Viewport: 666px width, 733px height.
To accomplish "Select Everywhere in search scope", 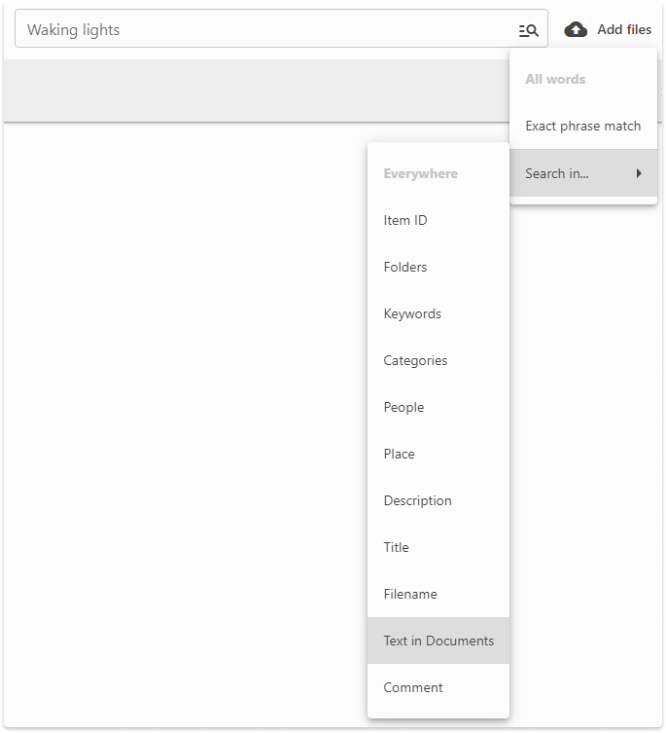I will click(420, 173).
